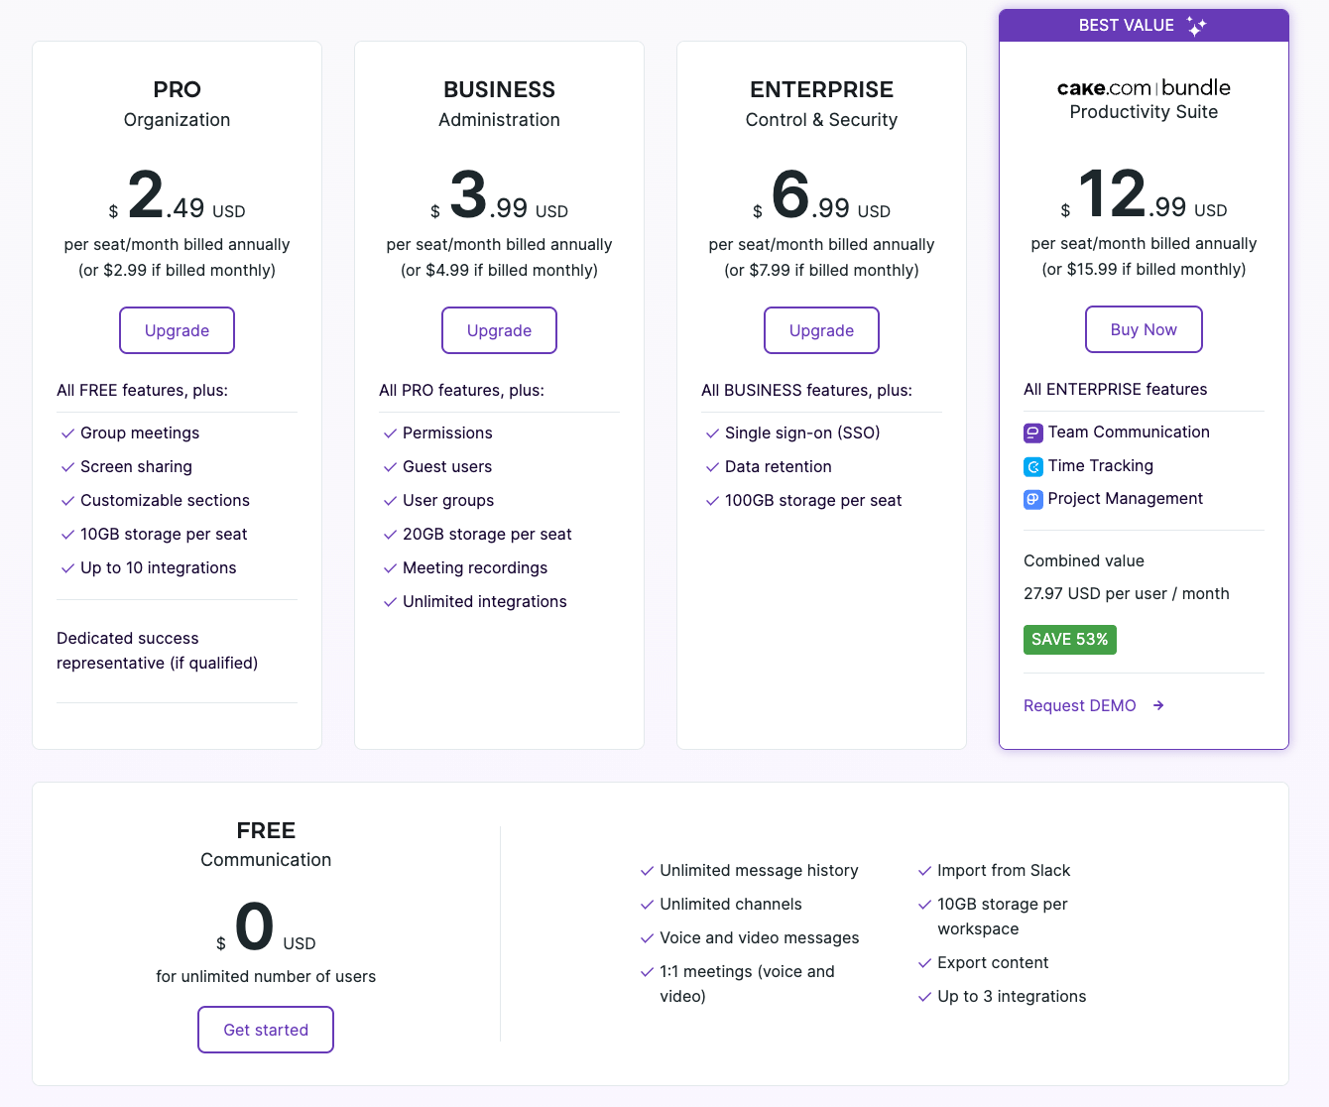This screenshot has height=1107, width=1329.
Task: Click 'Team Communication' label
Action: pos(1129,432)
